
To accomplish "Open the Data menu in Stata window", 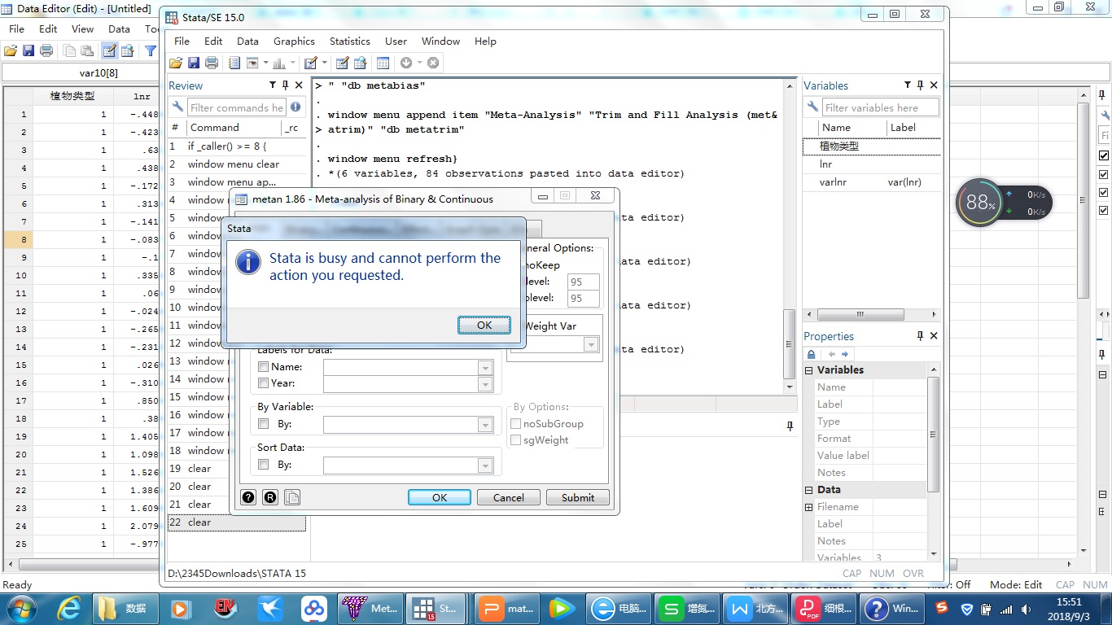I will click(x=247, y=41).
